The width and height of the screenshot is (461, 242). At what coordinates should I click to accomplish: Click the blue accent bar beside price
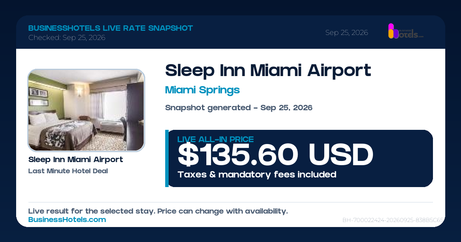167,158
